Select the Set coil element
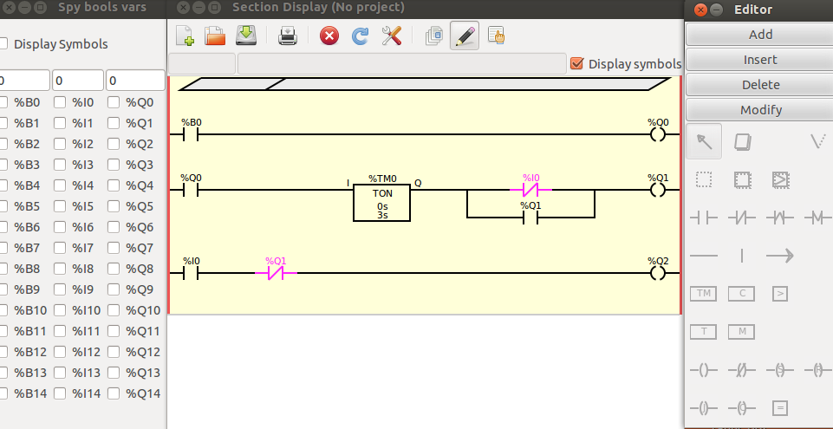The height and width of the screenshot is (429, 833). click(780, 370)
